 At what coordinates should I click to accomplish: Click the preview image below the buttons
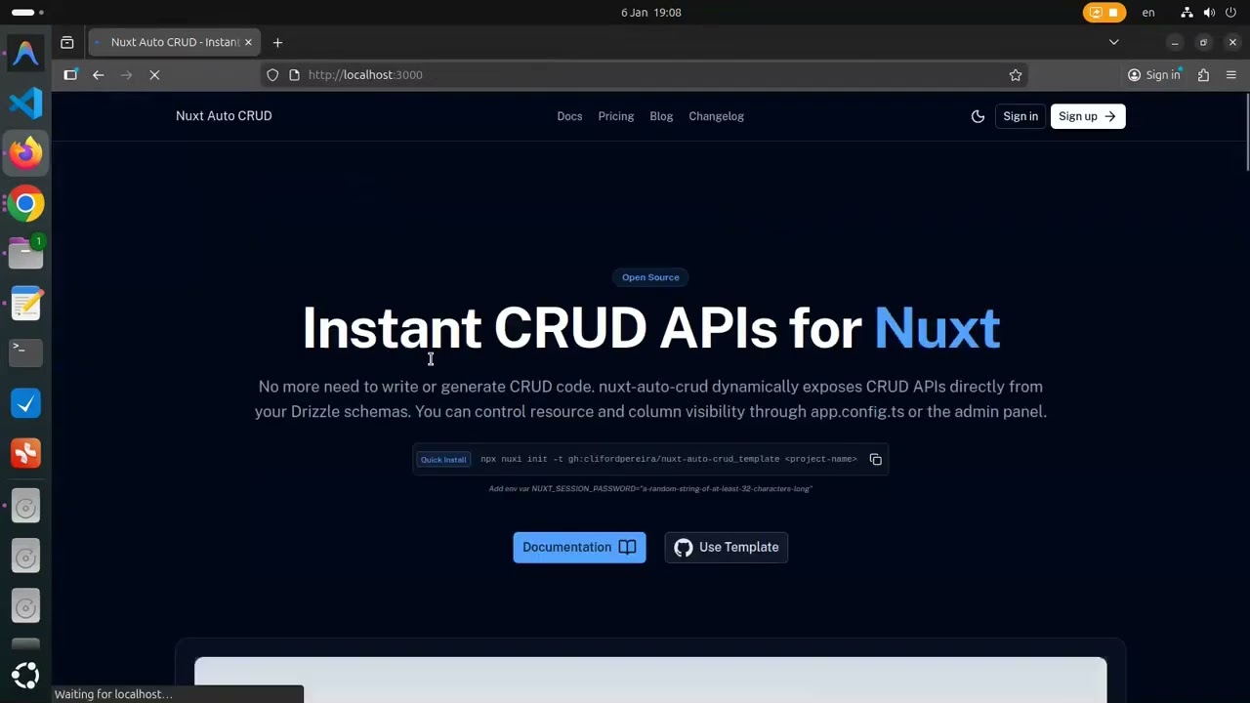click(650, 681)
